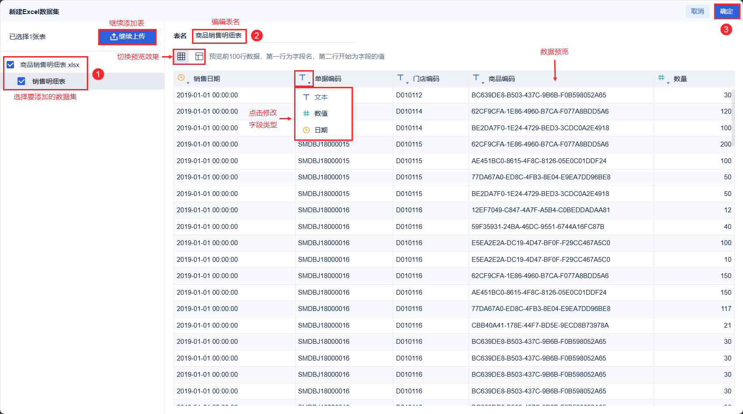Click the vertical scrollbar of the preview table
743x414 pixels.
point(732,118)
